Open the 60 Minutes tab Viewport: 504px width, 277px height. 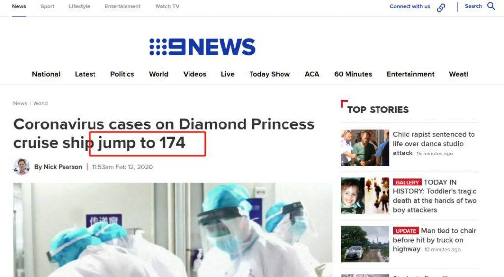coord(353,74)
